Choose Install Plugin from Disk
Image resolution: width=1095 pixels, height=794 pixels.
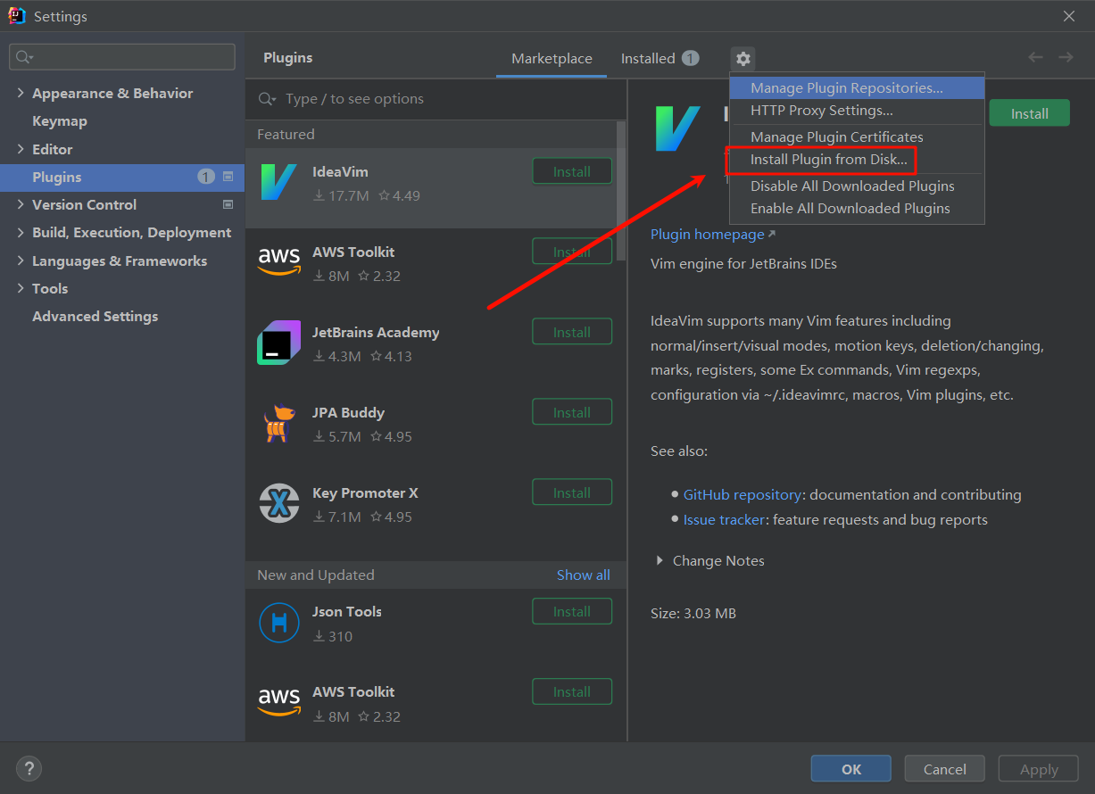857,159
